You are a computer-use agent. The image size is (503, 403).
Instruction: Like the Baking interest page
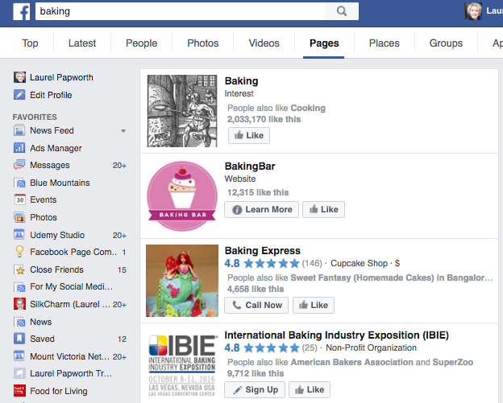(247, 135)
